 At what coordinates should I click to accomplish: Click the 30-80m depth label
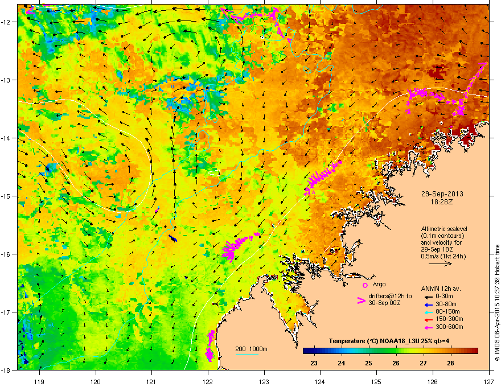pos(446,304)
